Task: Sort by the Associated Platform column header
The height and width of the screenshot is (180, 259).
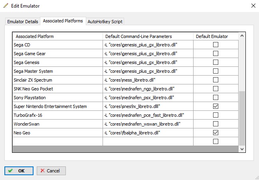Action: (x=57, y=36)
